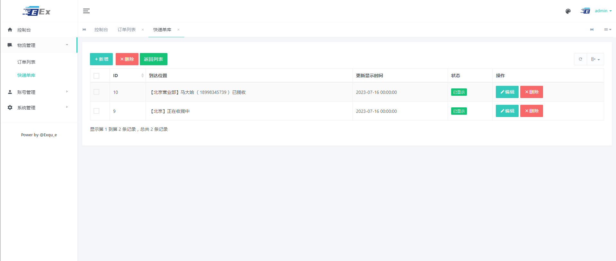The image size is (616, 261).
Task: Click 已显示 status badge for ID 10
Action: click(x=459, y=92)
